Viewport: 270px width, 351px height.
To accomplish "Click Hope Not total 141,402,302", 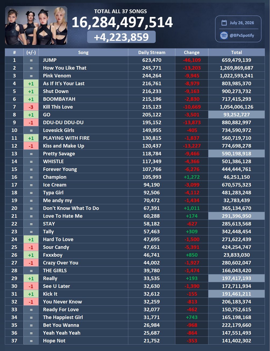I will click(x=237, y=341).
